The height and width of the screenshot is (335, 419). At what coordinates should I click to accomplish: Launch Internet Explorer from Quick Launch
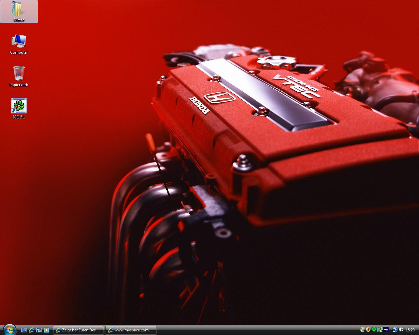(32, 330)
